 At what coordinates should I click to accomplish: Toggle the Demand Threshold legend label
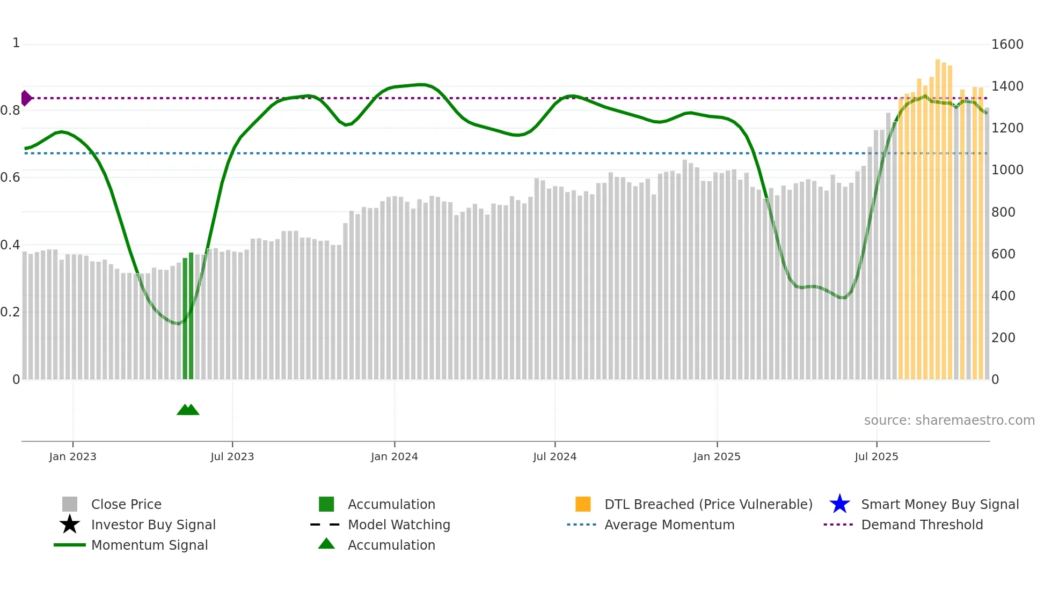pyautogui.click(x=922, y=524)
